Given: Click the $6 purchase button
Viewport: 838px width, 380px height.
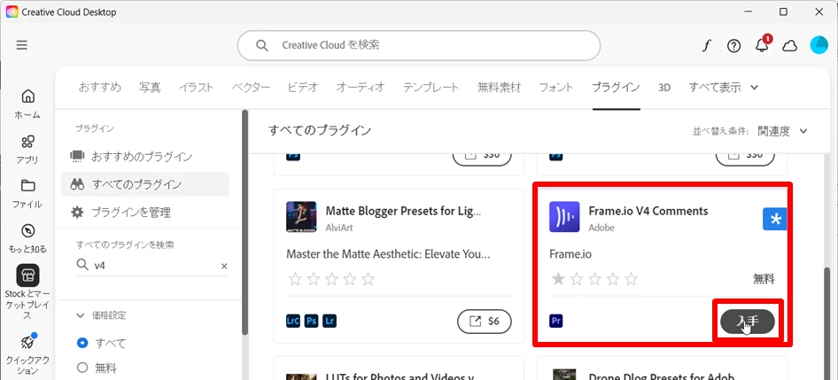Looking at the screenshot, I should tap(485, 322).
